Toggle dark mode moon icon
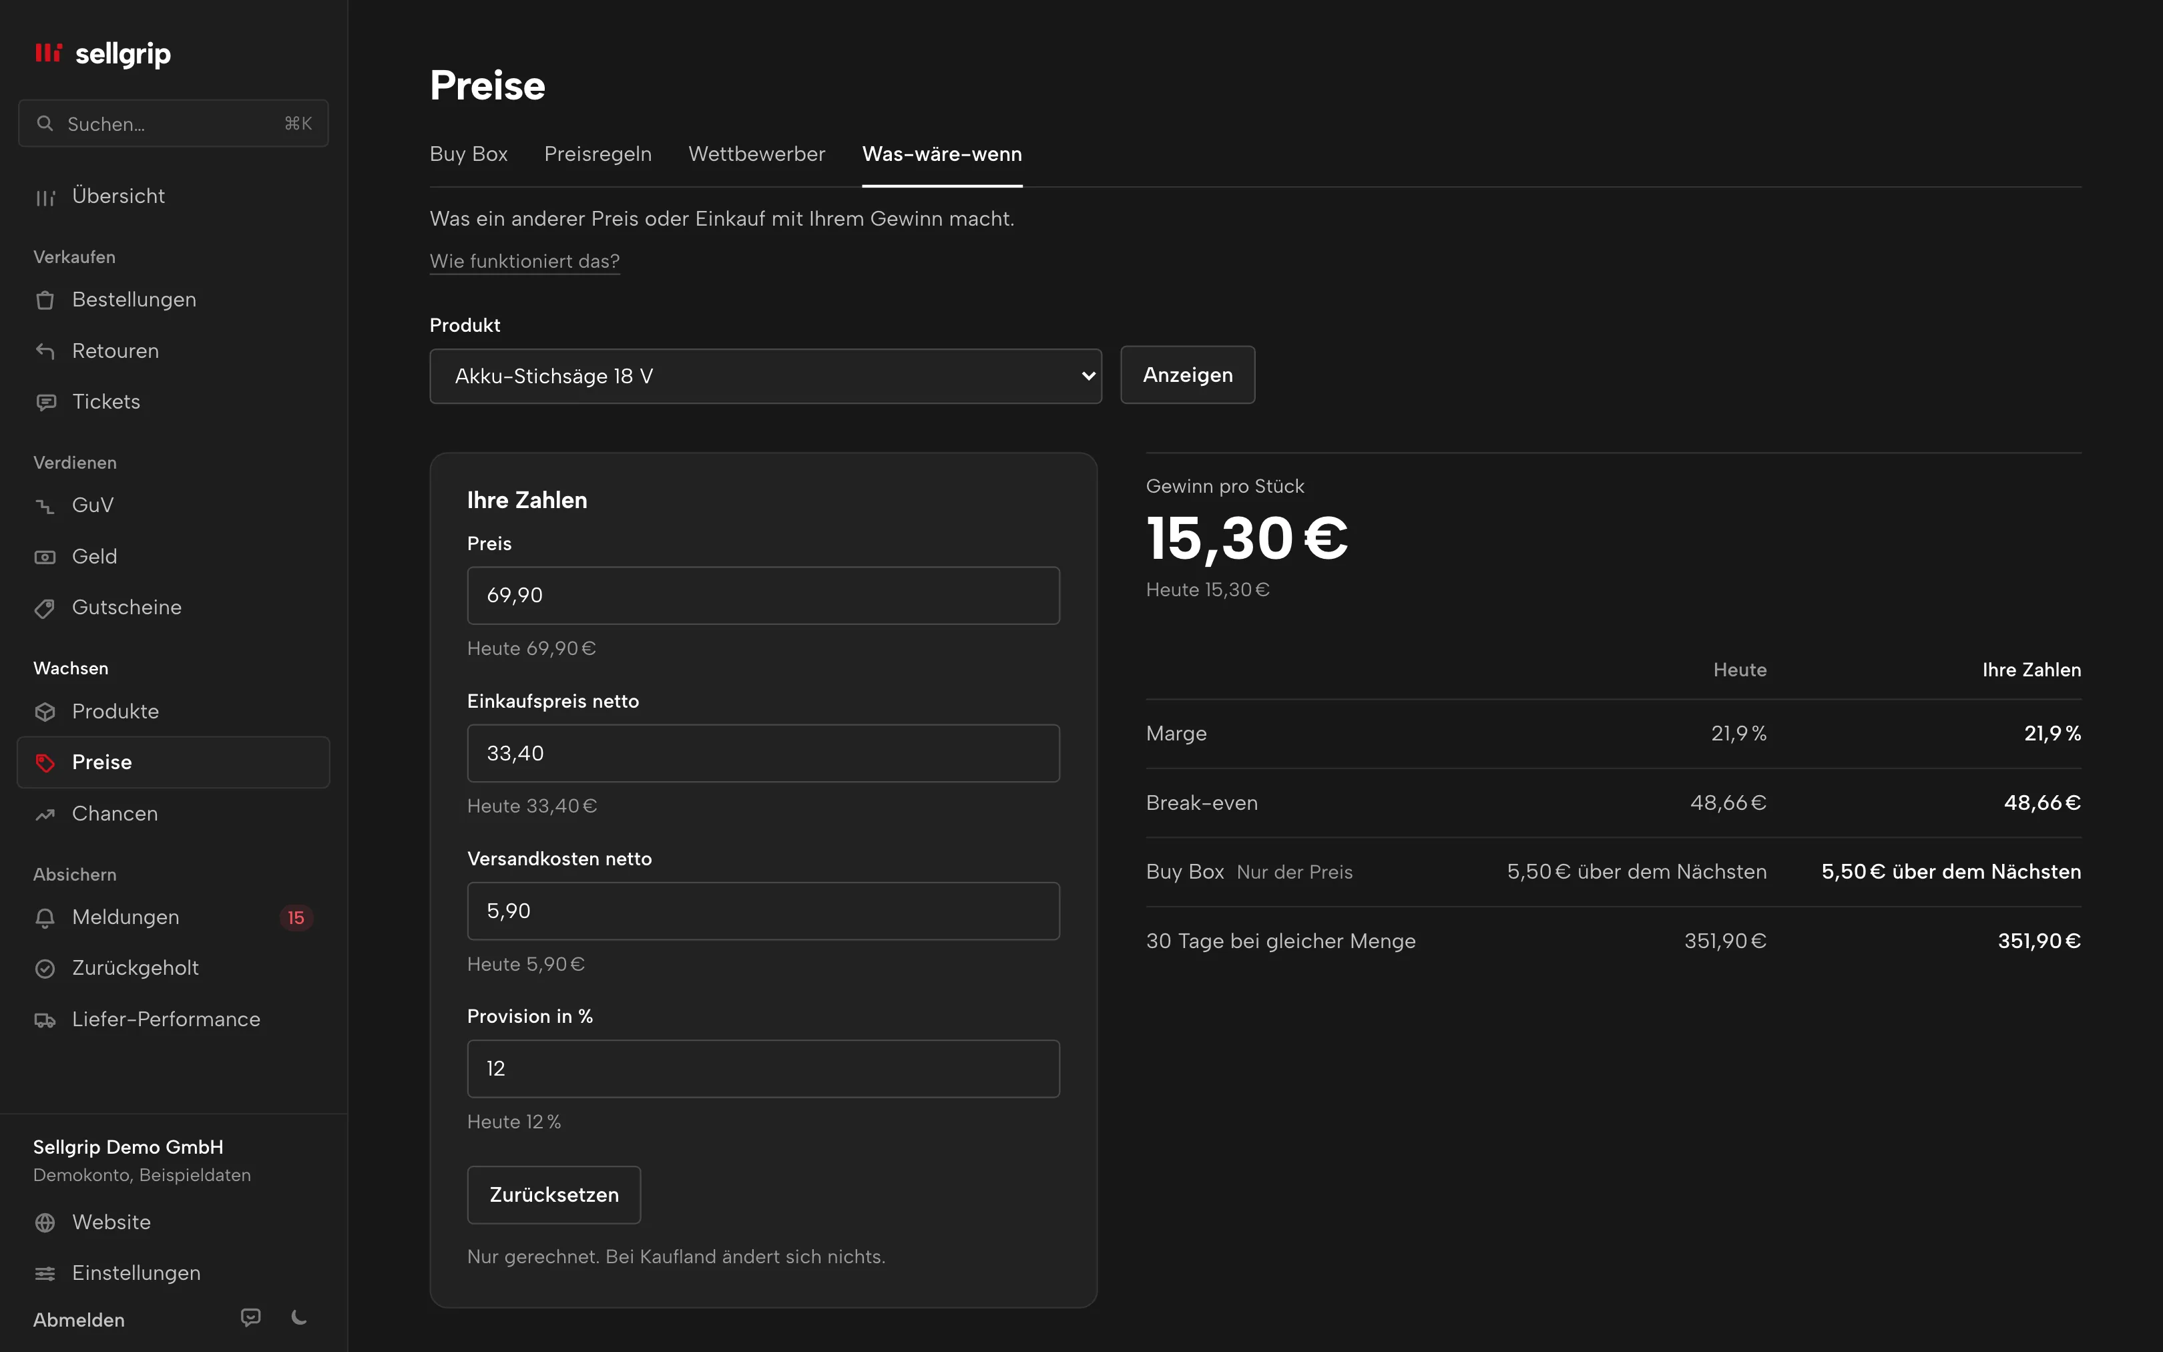The height and width of the screenshot is (1352, 2163). [x=300, y=1317]
